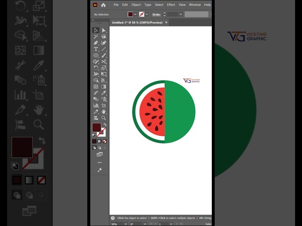
Task: Select the Free Transform tool
Action: point(104,74)
